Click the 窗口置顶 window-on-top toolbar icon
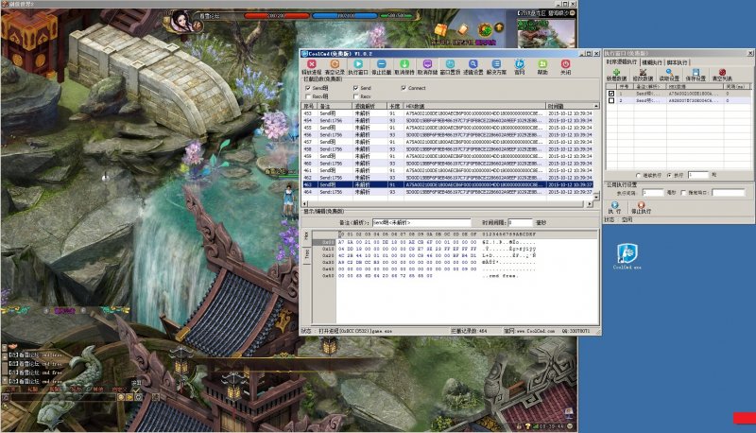756x433 pixels. (x=450, y=64)
